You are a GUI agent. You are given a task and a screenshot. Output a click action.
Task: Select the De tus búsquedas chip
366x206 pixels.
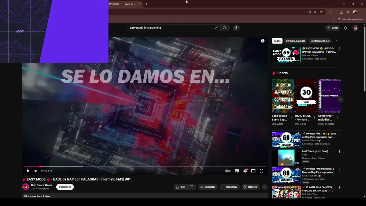[x=295, y=41]
